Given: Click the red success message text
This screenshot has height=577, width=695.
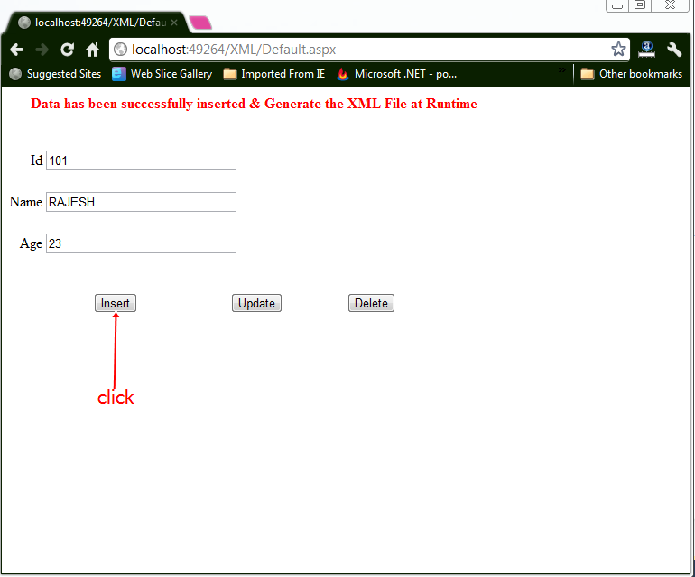Looking at the screenshot, I should pyautogui.click(x=254, y=104).
